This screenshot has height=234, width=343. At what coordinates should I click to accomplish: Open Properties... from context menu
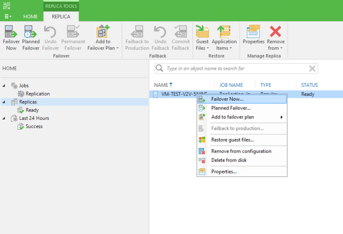click(242, 172)
